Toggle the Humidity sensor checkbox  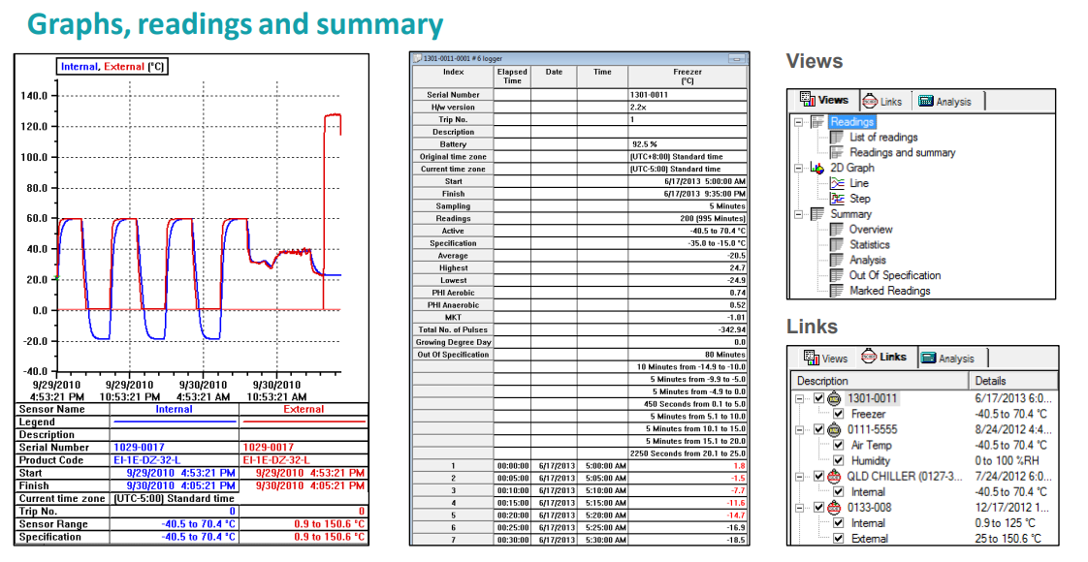point(838,461)
